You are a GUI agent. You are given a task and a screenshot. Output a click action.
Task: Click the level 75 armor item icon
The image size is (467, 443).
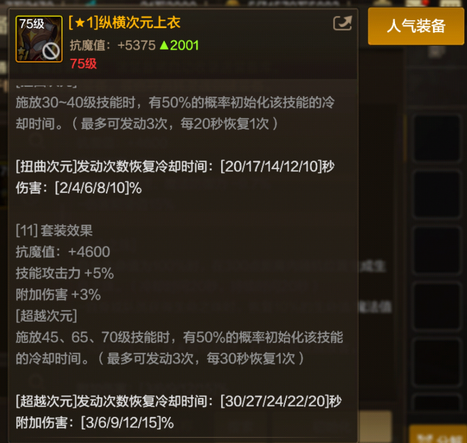click(39, 39)
